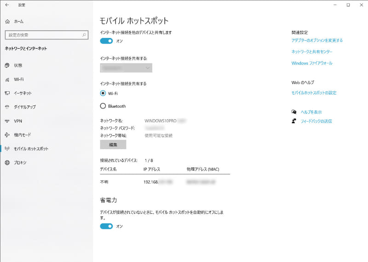
Task: Click the 使用可能な接続 band value
Action: pyautogui.click(x=159, y=135)
